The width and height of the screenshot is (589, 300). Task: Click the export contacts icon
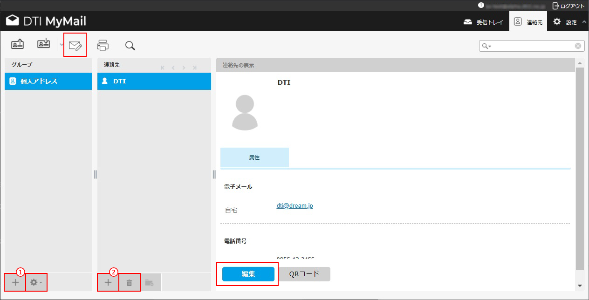44,45
